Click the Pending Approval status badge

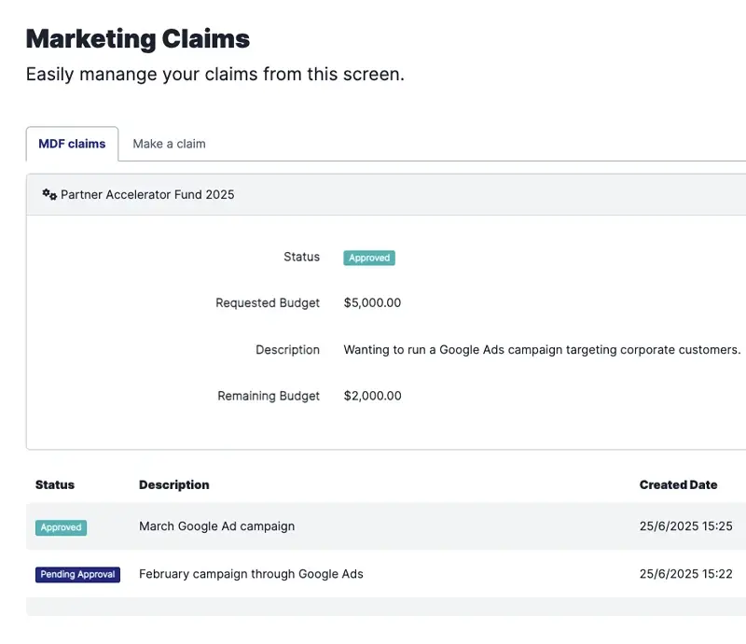click(77, 574)
